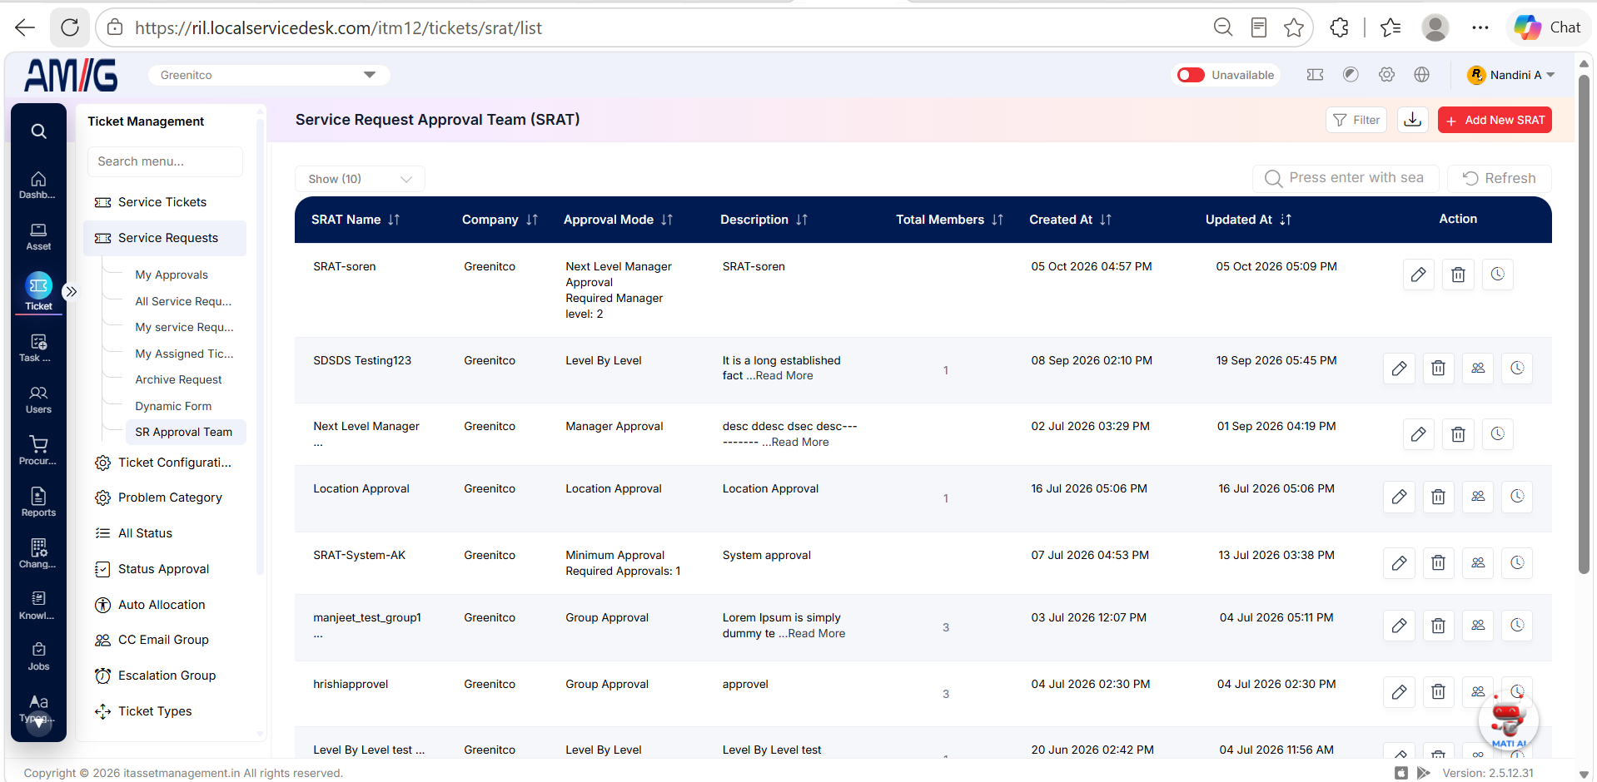Open My Approvals submenu item
The height and width of the screenshot is (782, 1597).
tap(172, 275)
